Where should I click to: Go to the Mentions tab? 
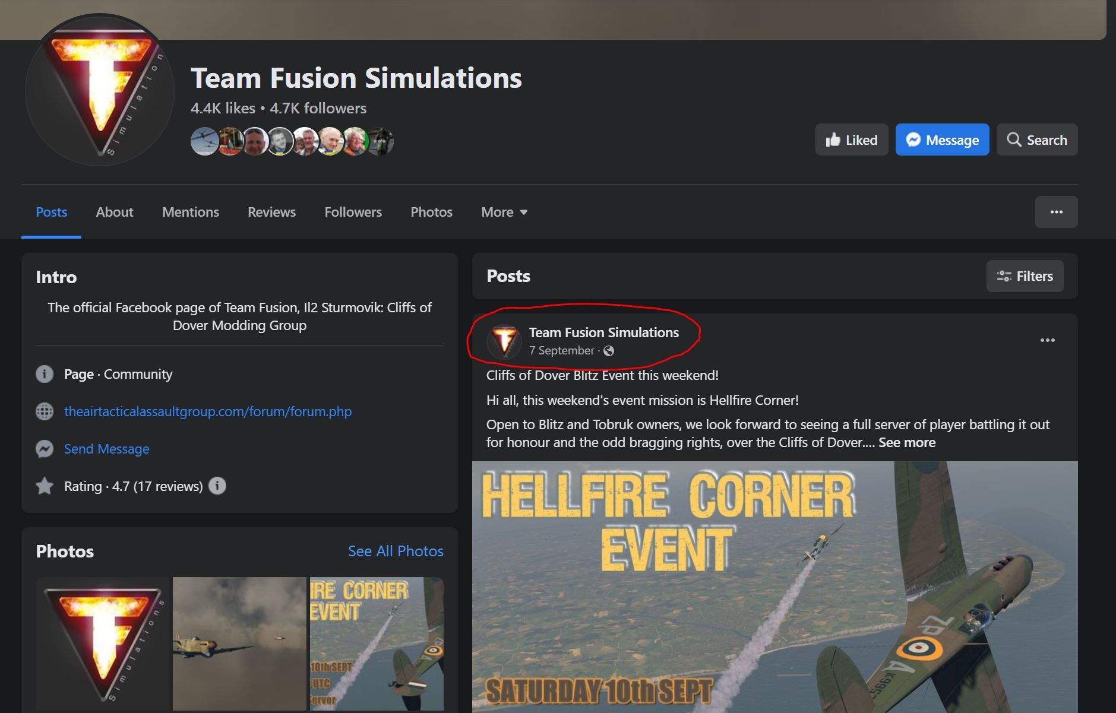click(191, 212)
